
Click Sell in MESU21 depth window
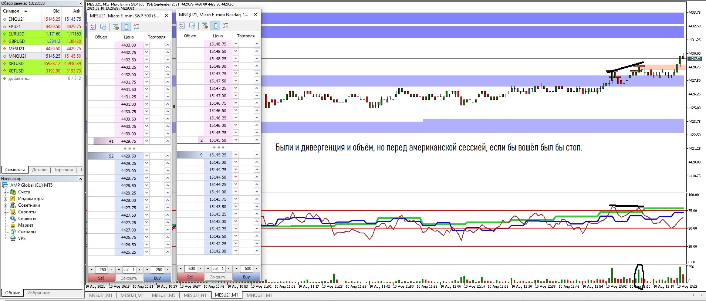(x=101, y=278)
